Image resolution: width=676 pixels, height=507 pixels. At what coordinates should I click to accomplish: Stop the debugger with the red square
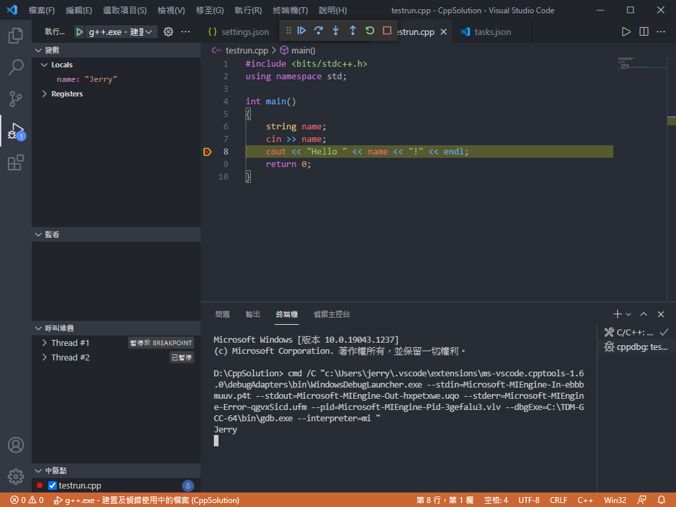pyautogui.click(x=387, y=31)
